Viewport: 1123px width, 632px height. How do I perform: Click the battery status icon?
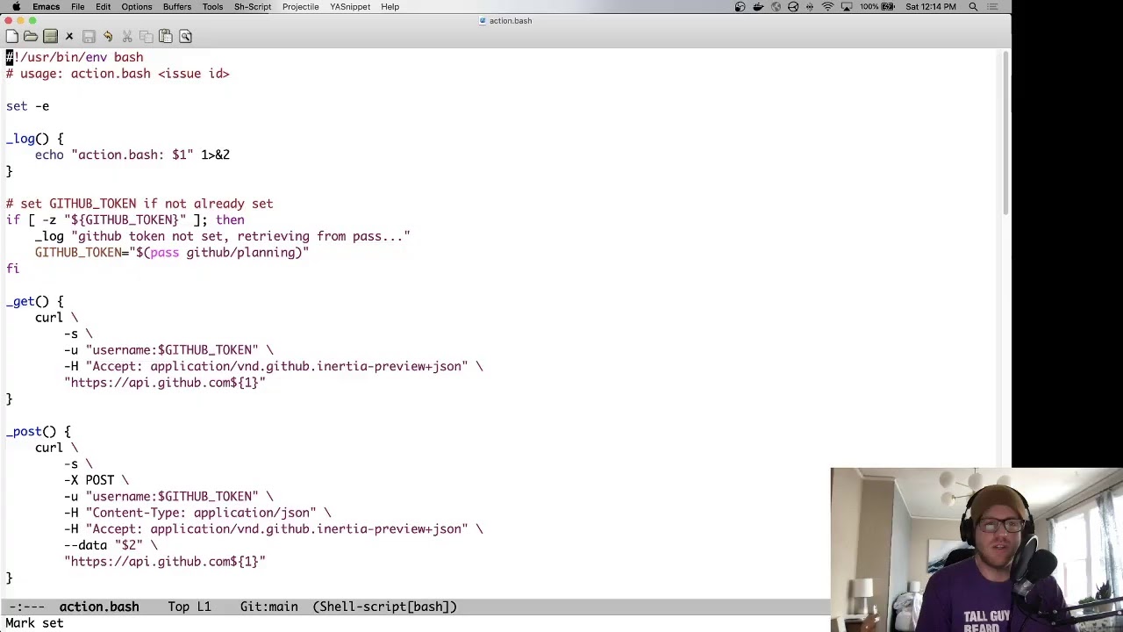point(889,7)
